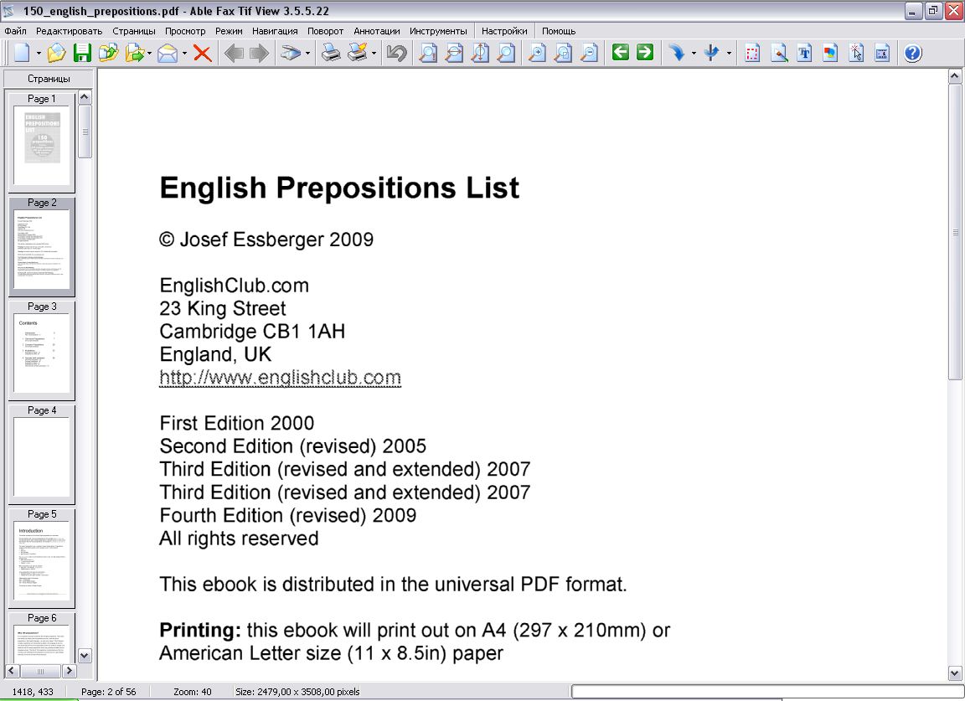Select the Page 5 thumbnail
The height and width of the screenshot is (701, 965).
point(42,557)
